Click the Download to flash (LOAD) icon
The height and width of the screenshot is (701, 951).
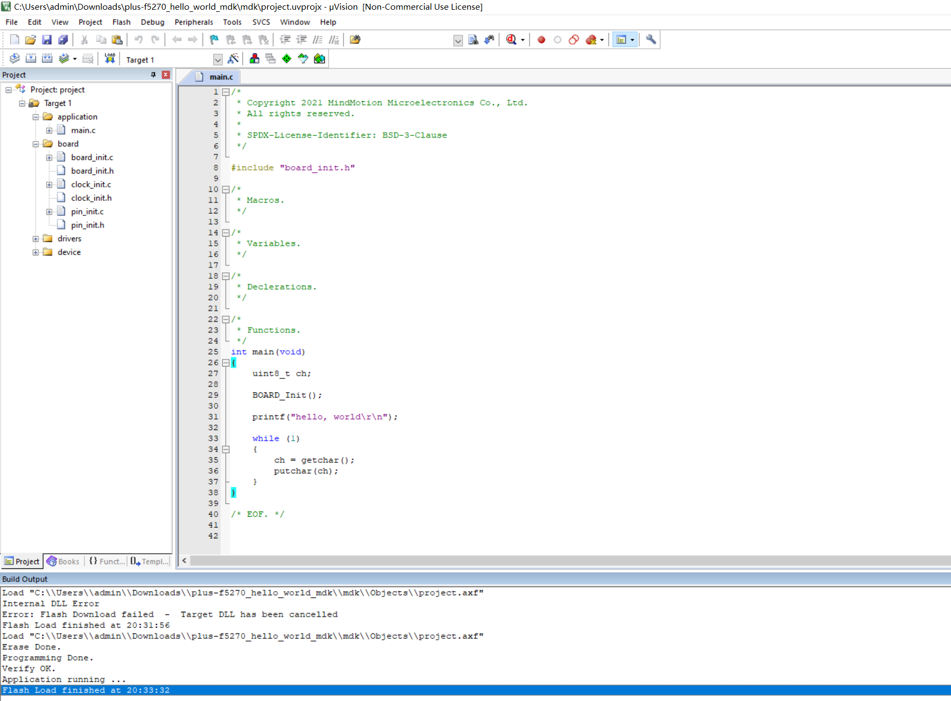click(x=110, y=58)
